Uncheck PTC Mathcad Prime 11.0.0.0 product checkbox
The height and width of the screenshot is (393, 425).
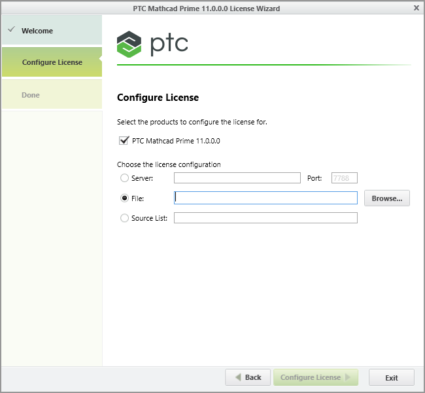click(124, 141)
